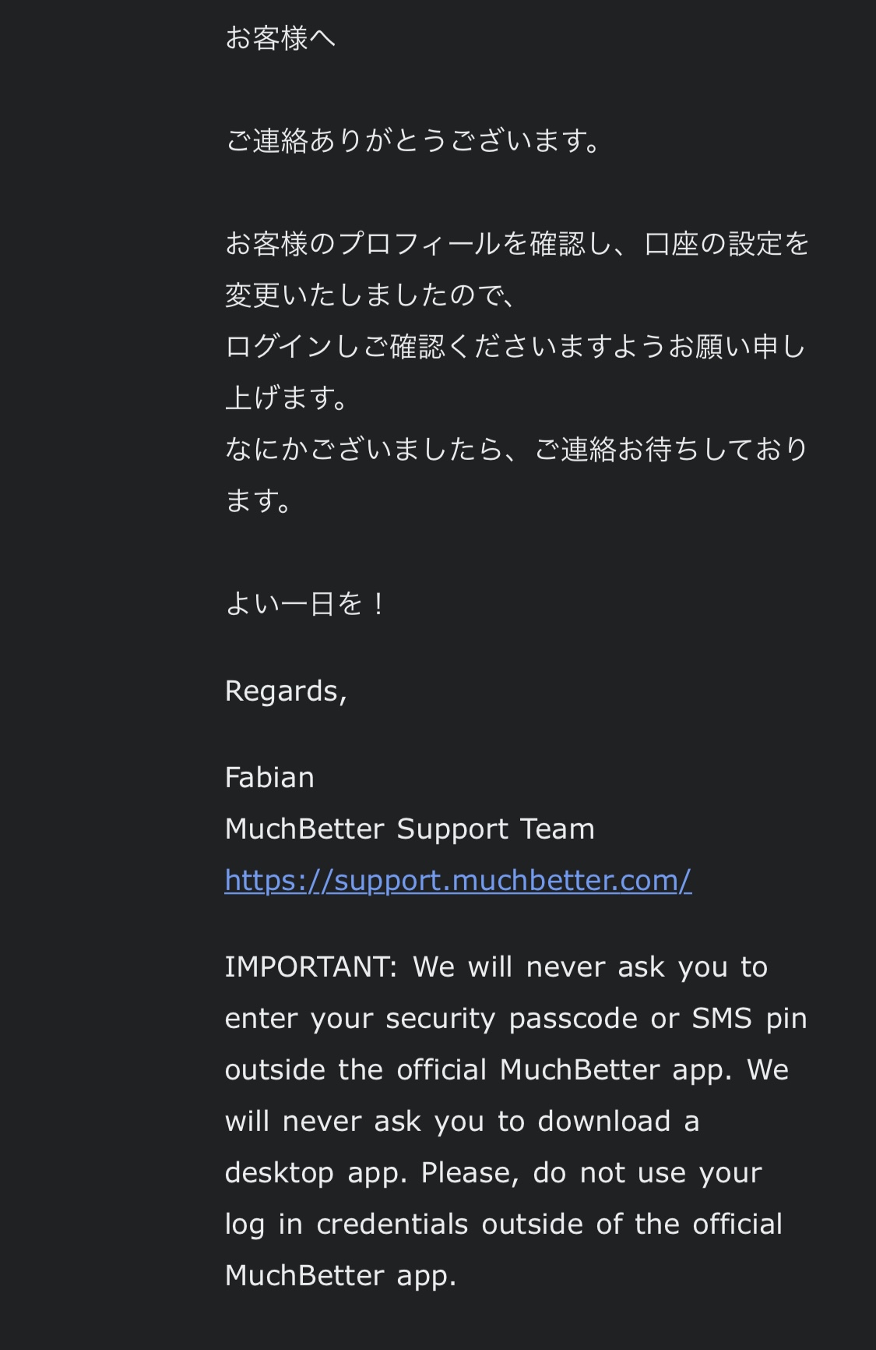The width and height of the screenshot is (876, 1350).
Task: Click the final 'MuchBetter app.' line
Action: [x=340, y=1276]
